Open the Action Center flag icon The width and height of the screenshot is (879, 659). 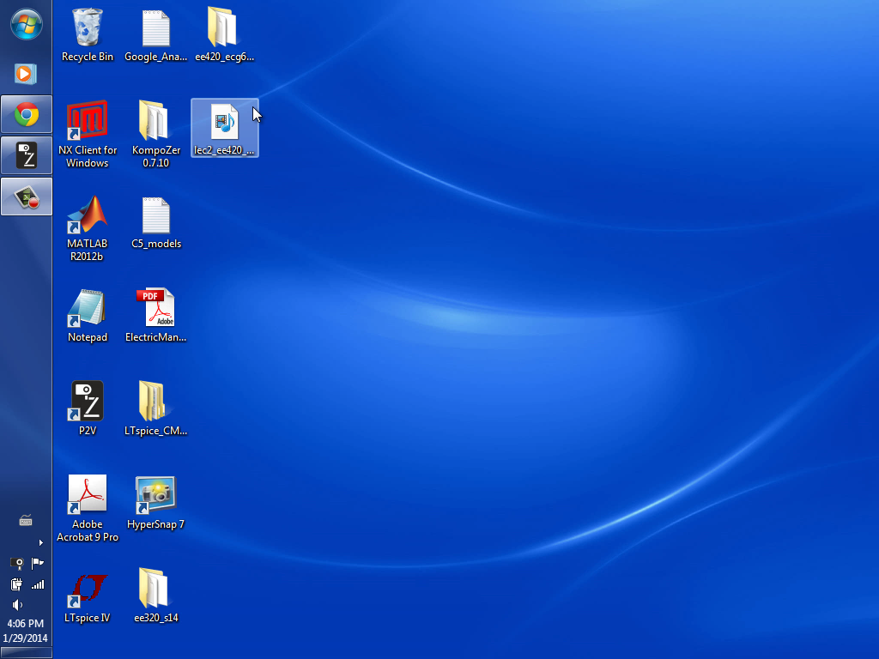point(38,563)
